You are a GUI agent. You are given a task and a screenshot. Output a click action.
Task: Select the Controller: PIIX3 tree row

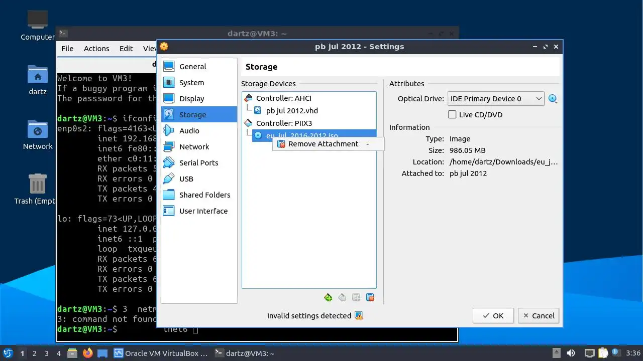pyautogui.click(x=309, y=123)
